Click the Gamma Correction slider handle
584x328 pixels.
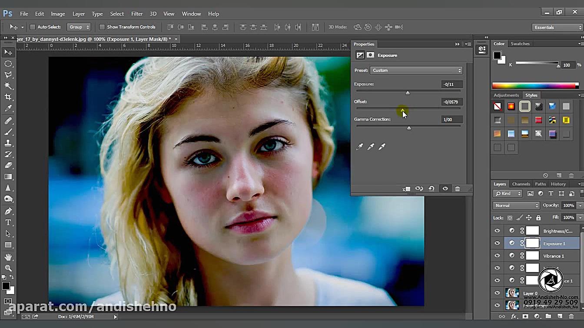tap(409, 128)
